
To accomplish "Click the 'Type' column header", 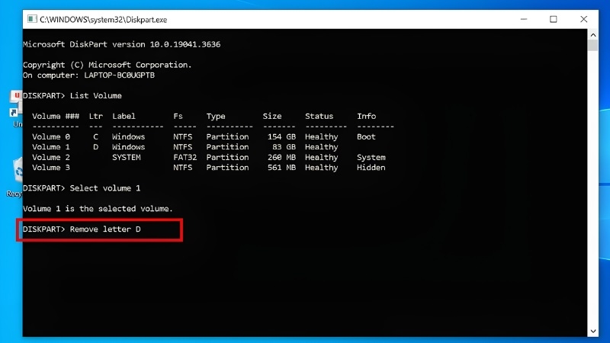I will [x=216, y=117].
